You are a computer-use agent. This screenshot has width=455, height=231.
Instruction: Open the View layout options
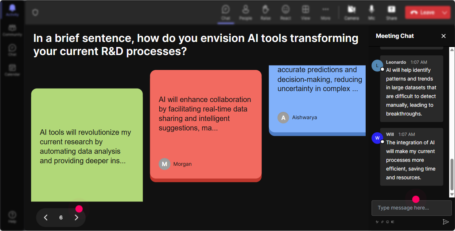pyautogui.click(x=306, y=12)
